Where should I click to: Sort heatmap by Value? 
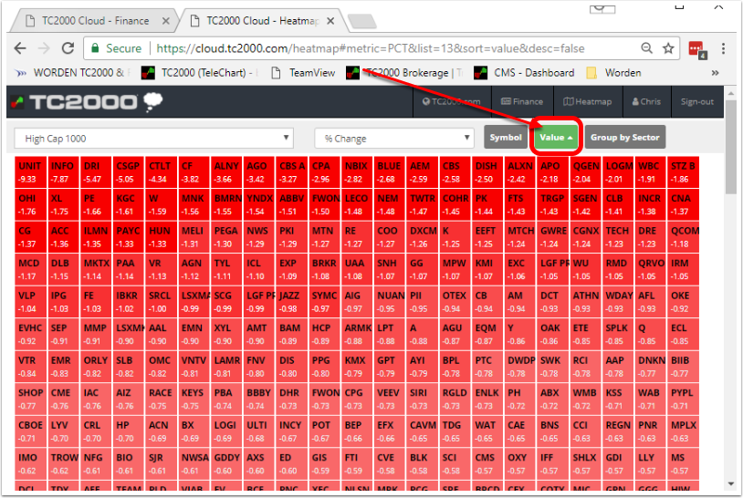pyautogui.click(x=556, y=138)
